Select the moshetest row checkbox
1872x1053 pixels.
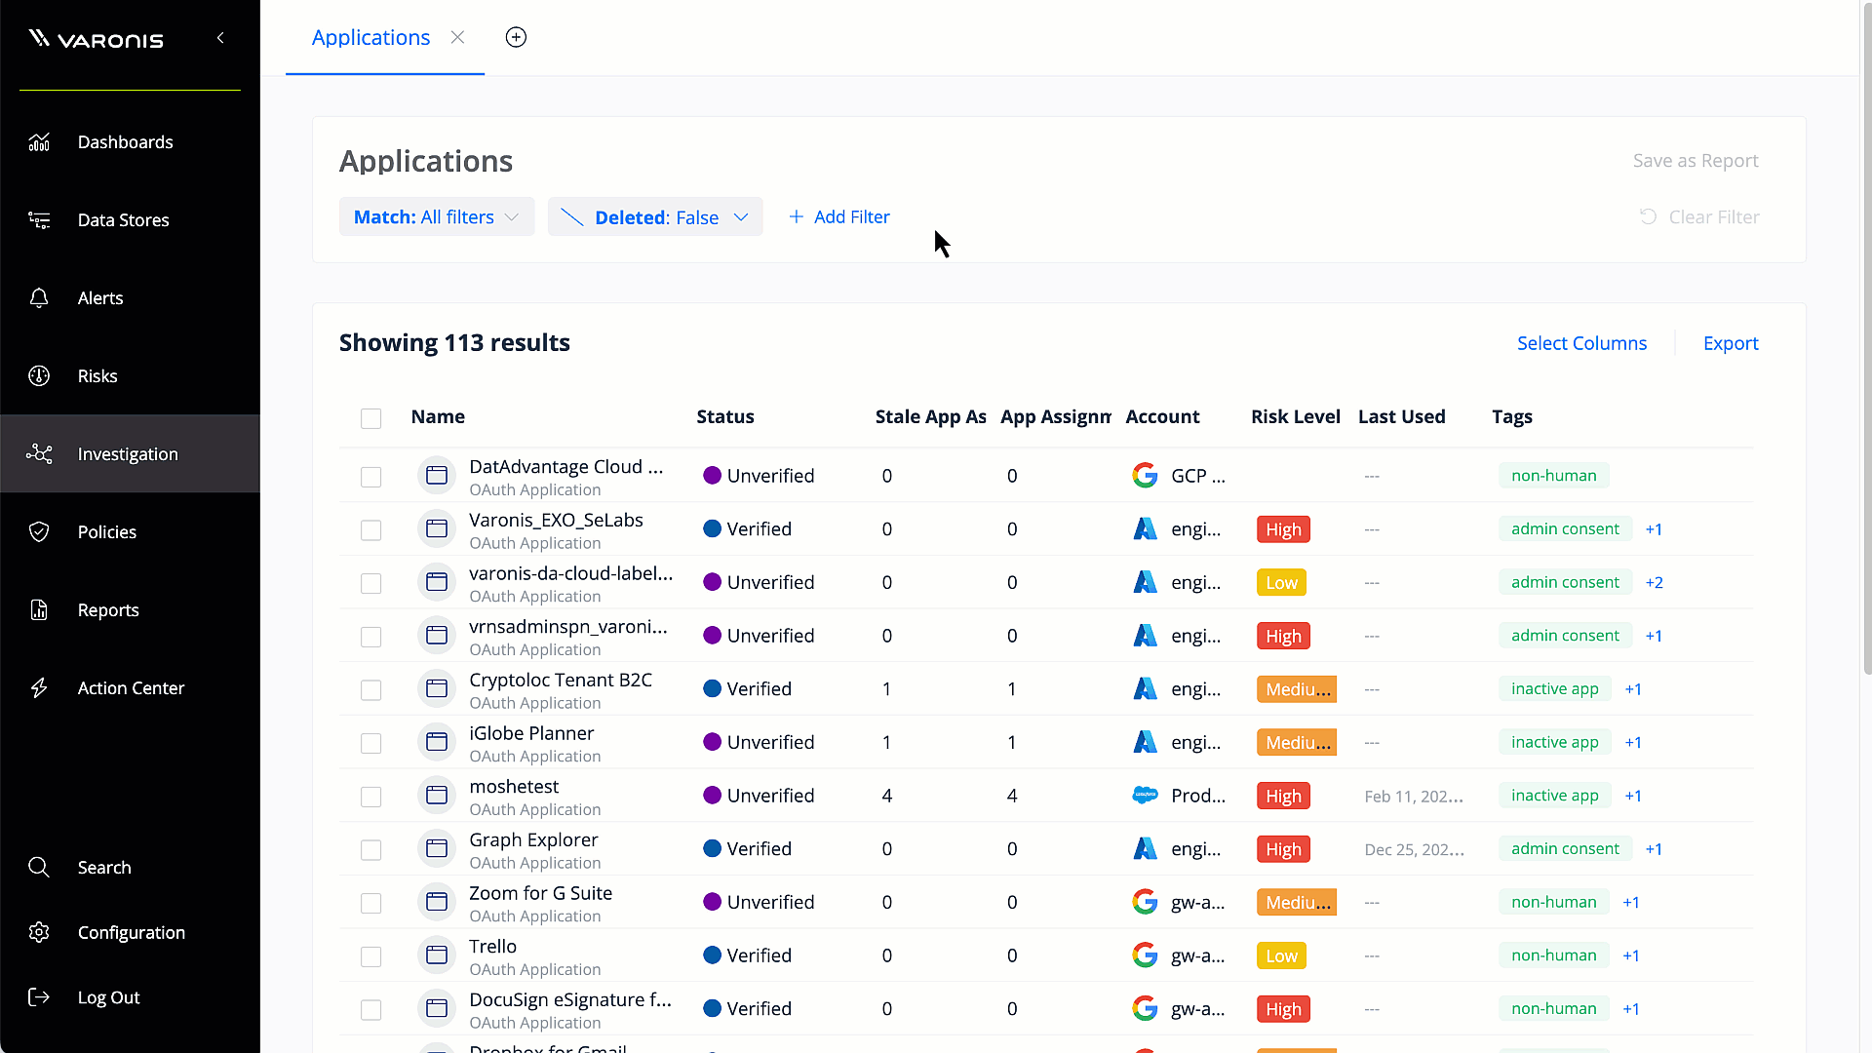[x=370, y=797]
